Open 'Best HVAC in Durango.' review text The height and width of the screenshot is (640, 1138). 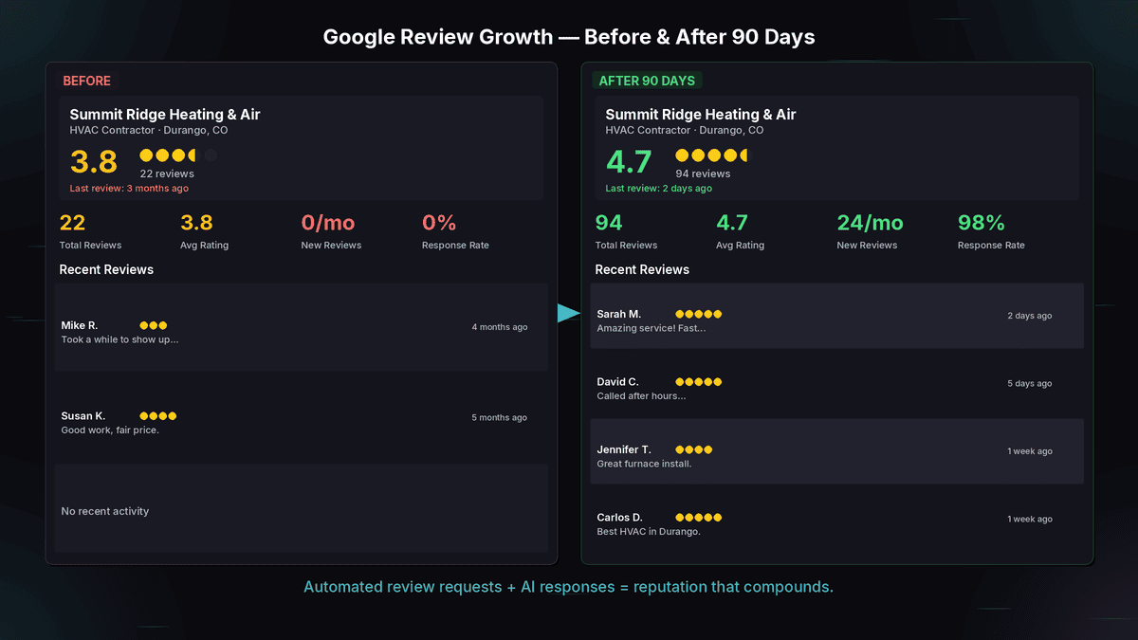click(649, 532)
